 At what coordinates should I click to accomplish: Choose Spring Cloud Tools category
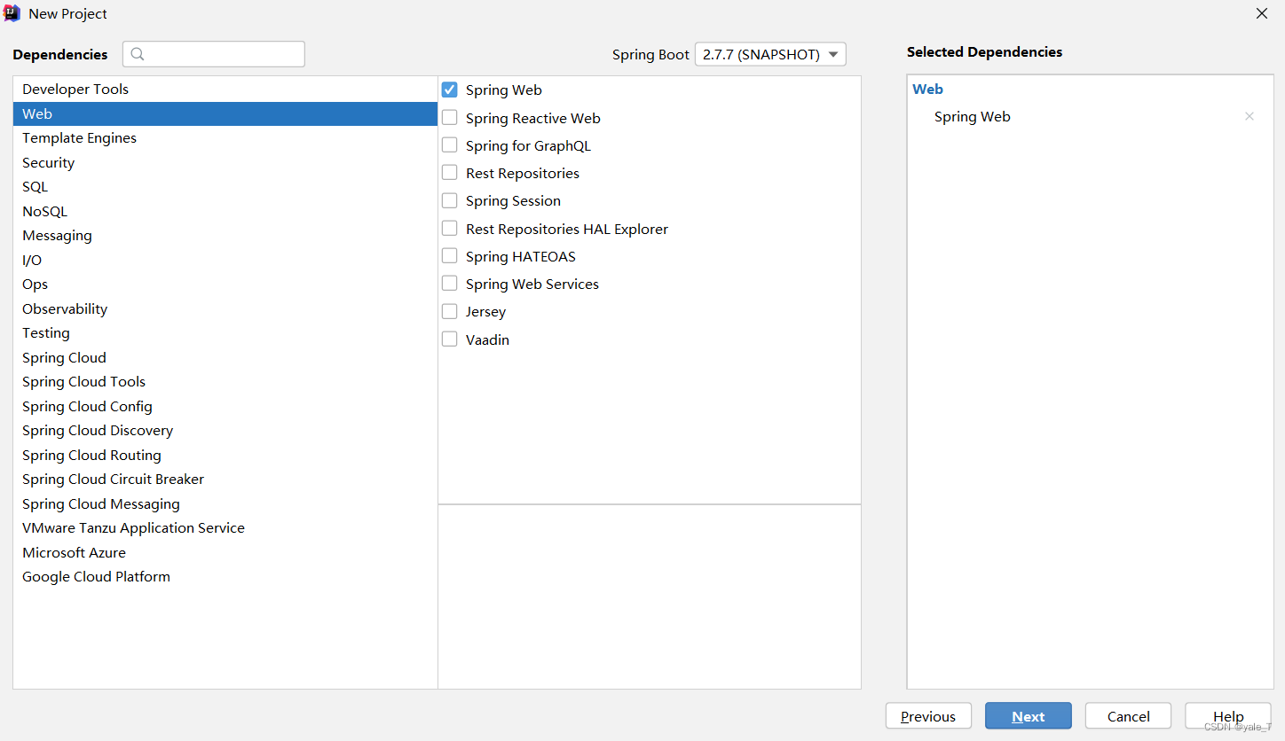pos(225,381)
